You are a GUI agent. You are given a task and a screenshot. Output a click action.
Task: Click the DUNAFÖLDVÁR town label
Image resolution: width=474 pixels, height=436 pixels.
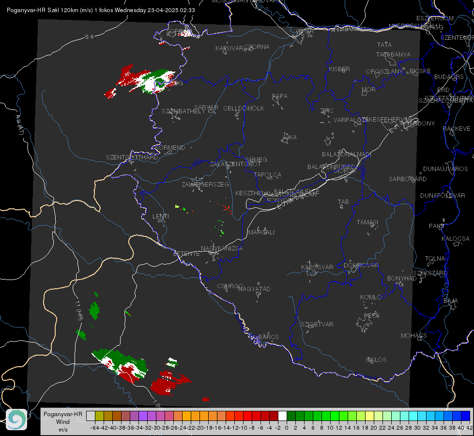pyautogui.click(x=443, y=195)
